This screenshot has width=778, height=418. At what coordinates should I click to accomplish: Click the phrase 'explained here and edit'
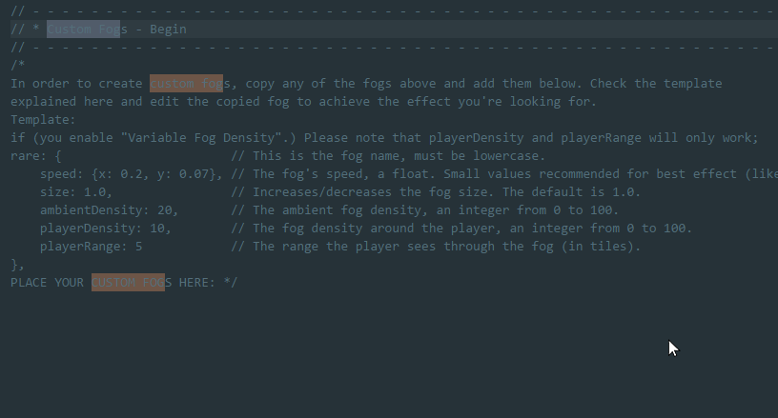pyautogui.click(x=94, y=102)
